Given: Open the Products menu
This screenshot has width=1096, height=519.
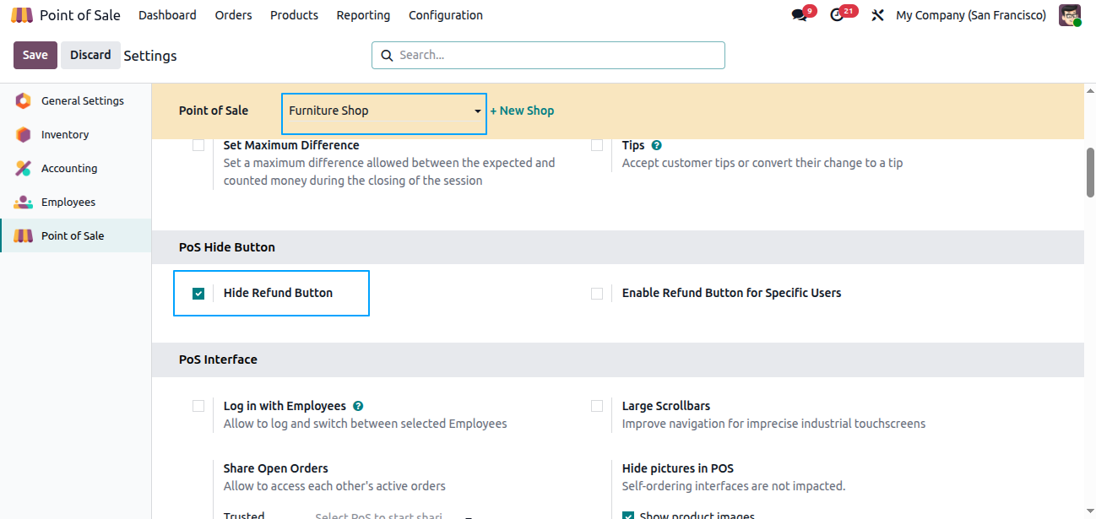Looking at the screenshot, I should [x=294, y=15].
